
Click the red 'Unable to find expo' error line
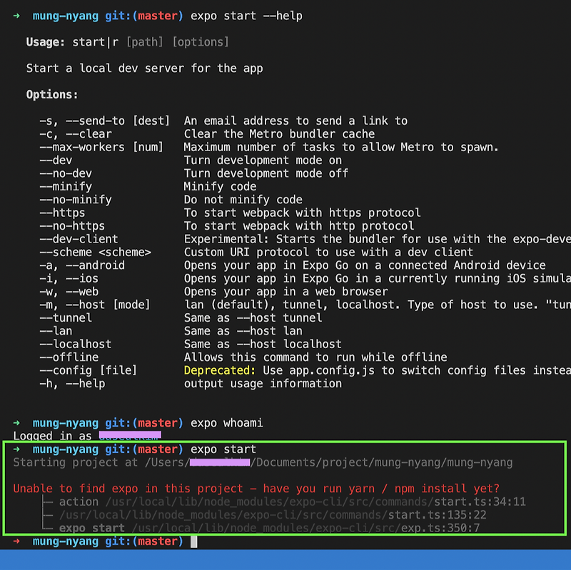(x=256, y=489)
